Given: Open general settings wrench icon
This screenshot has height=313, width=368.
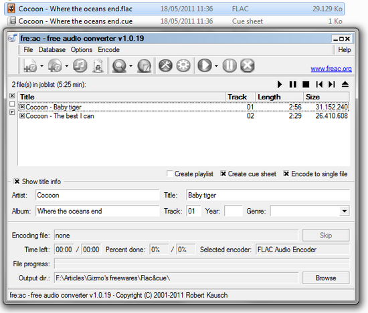Looking at the screenshot, I should click(x=165, y=65).
